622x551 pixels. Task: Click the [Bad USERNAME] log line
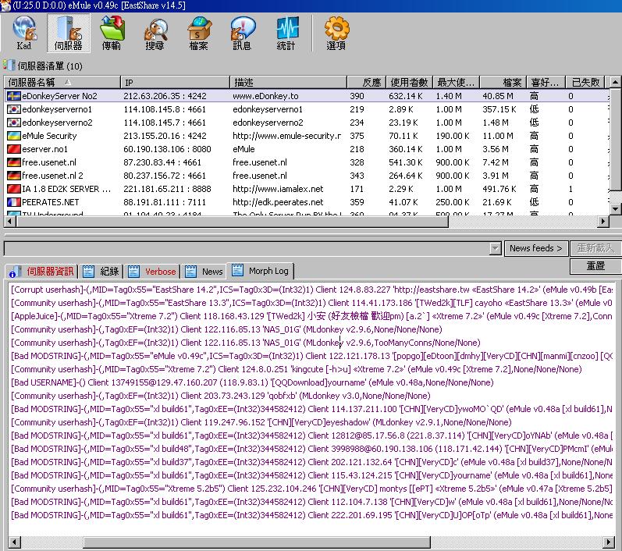coord(252,382)
